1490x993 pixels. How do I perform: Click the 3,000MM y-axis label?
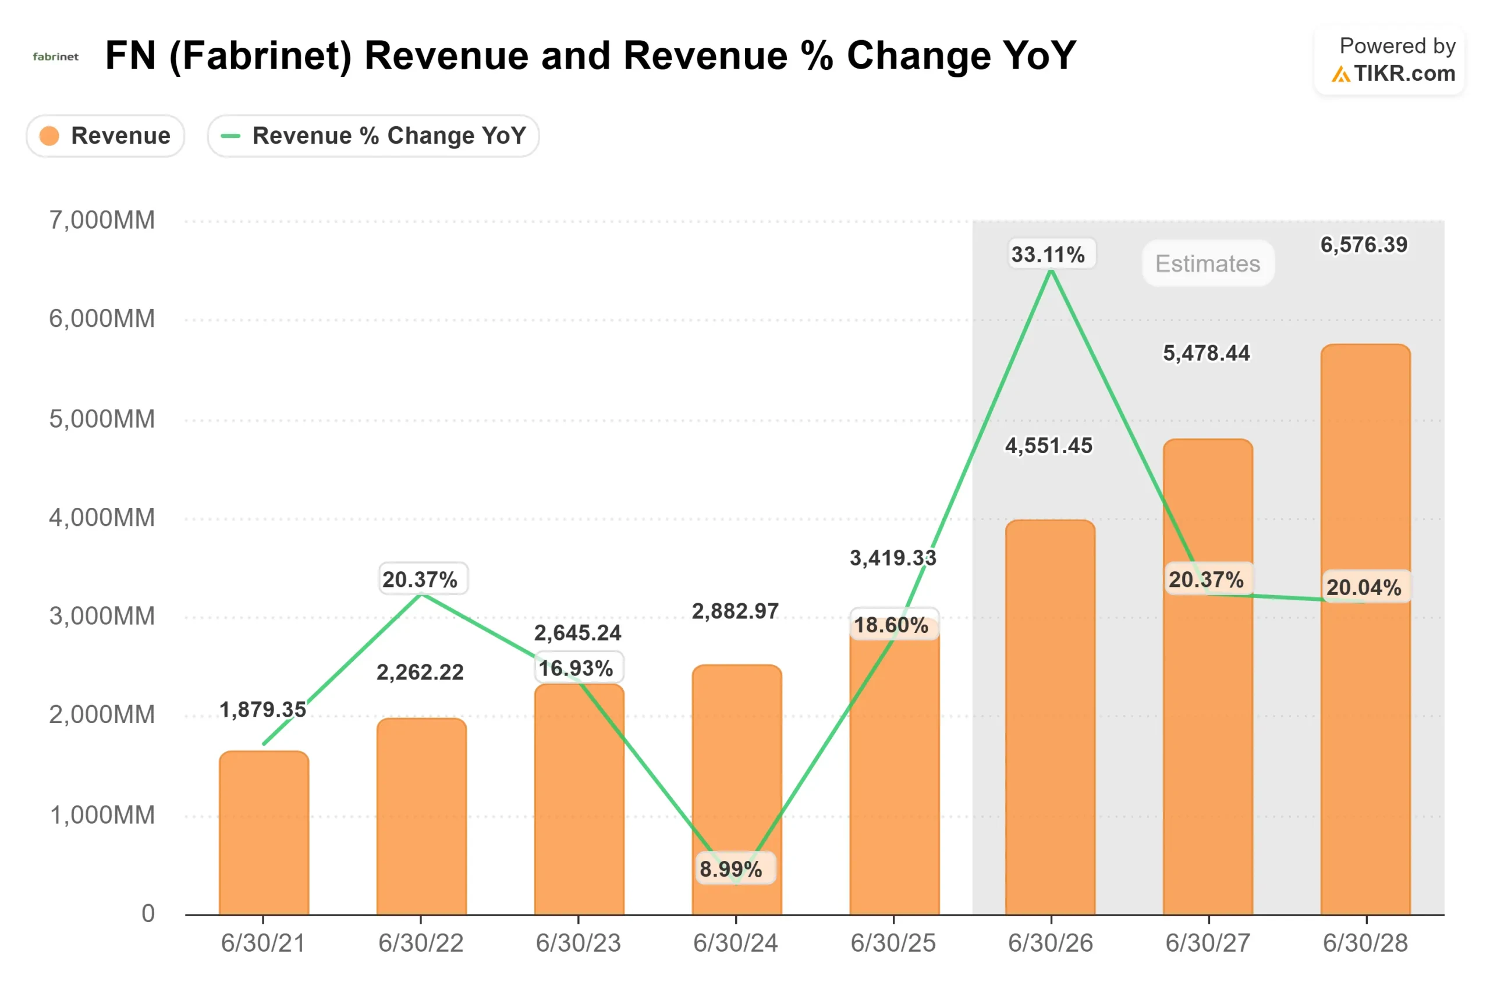102,616
